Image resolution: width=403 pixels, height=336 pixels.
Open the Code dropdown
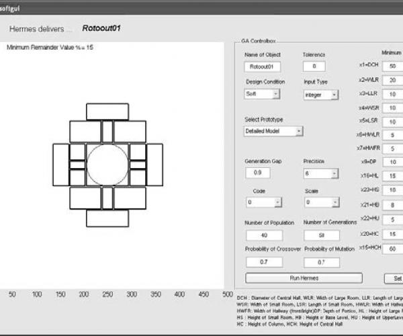(x=264, y=202)
